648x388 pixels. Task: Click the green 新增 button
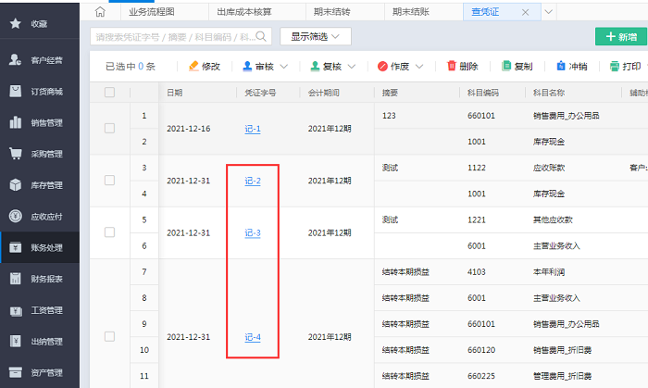coord(620,37)
